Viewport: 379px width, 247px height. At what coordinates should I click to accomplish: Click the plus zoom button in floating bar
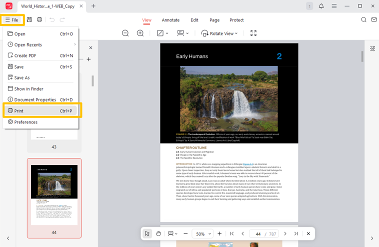[219, 233]
